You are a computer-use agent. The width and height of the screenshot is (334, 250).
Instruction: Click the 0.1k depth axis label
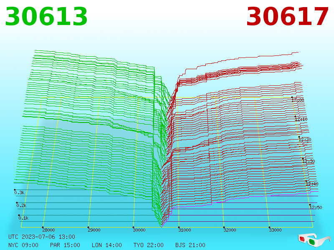[23, 218]
